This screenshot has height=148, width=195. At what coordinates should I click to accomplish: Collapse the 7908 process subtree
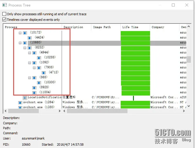click(34, 68)
